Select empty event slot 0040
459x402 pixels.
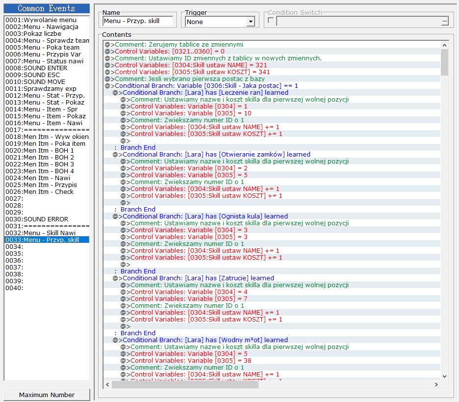click(47, 288)
